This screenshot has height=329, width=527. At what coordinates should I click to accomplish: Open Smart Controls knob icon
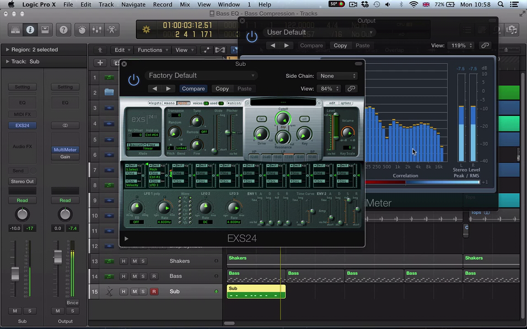pyautogui.click(x=82, y=30)
